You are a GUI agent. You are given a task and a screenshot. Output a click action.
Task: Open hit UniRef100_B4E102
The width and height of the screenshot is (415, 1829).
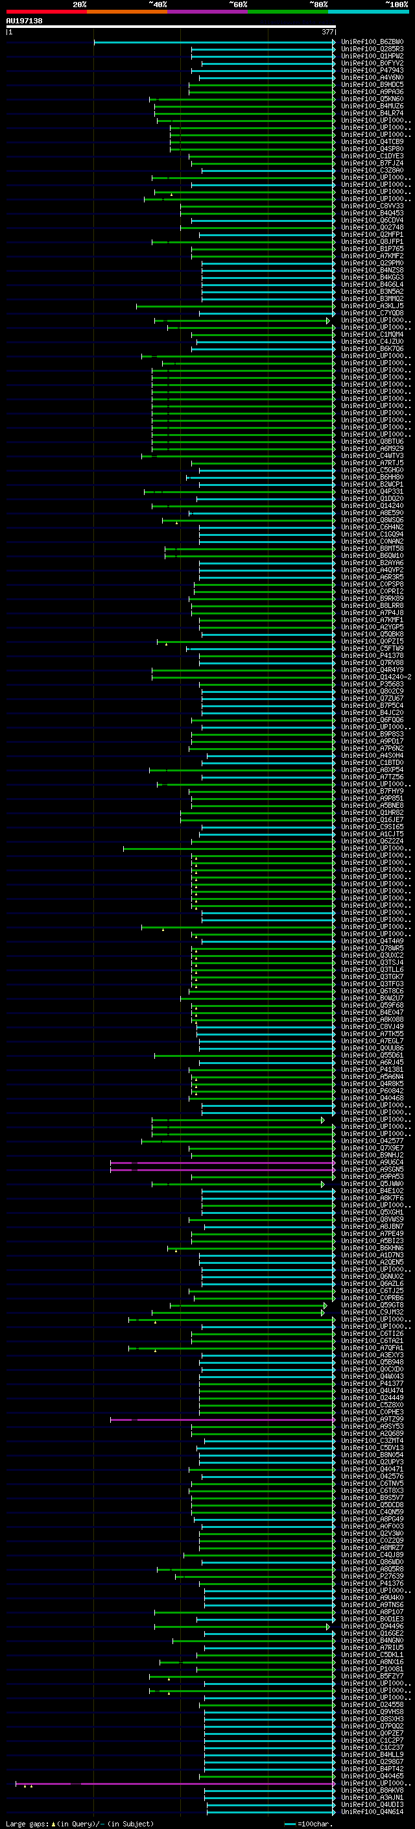[372, 1191]
